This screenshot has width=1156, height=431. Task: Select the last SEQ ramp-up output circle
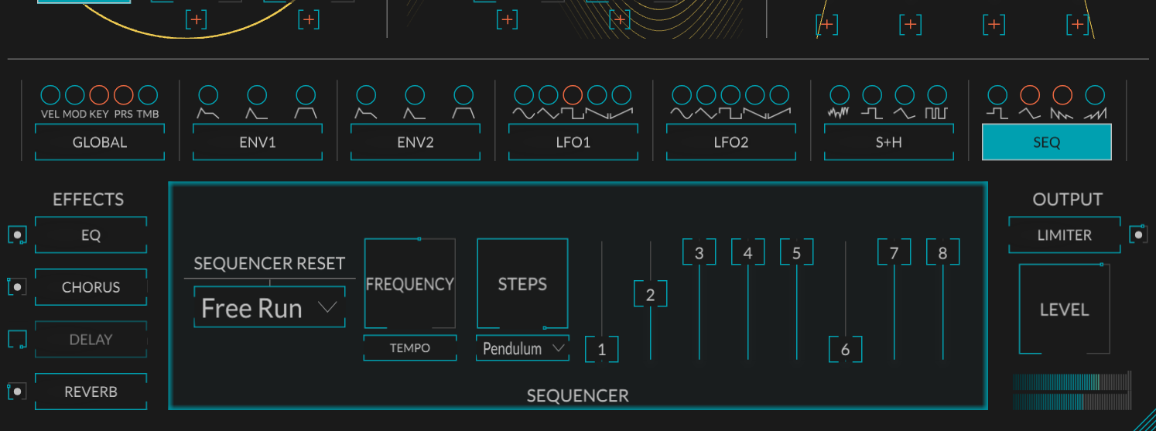1095,95
